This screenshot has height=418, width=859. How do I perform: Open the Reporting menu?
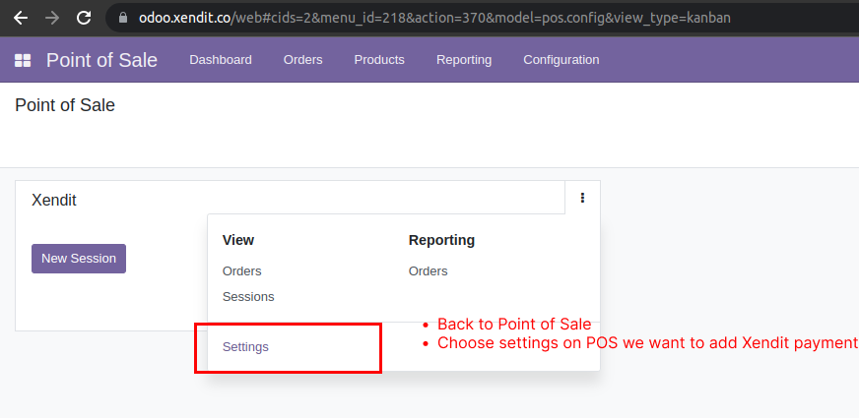[463, 60]
